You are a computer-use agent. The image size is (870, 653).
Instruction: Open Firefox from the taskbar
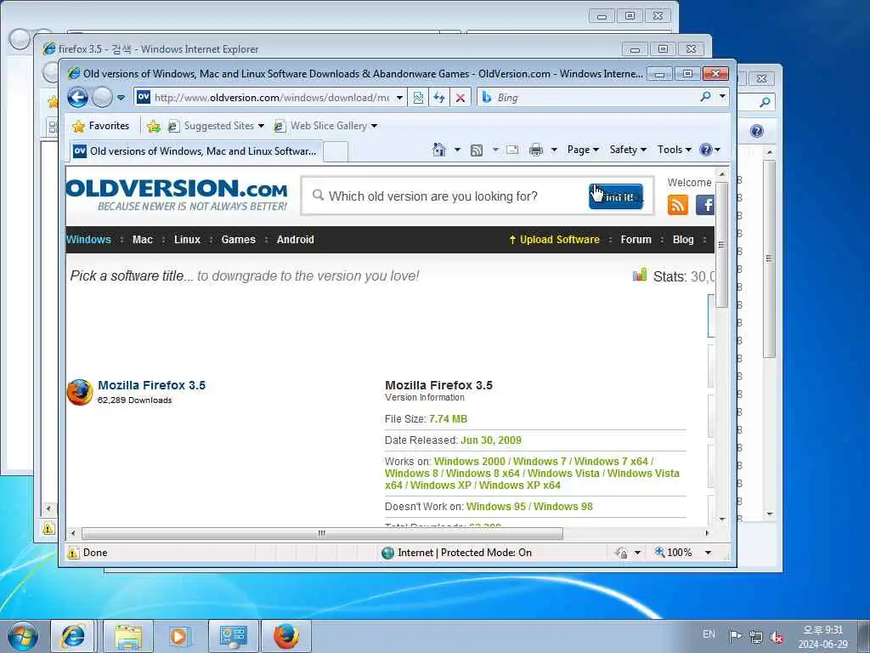pos(285,636)
